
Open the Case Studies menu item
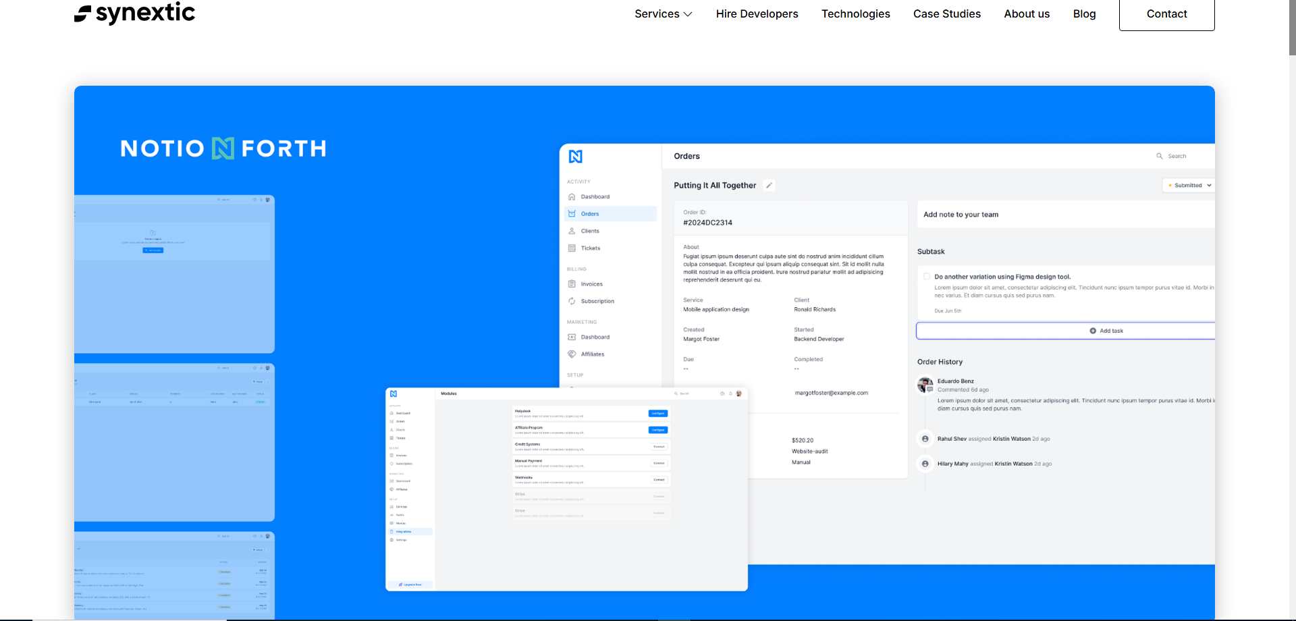click(946, 14)
